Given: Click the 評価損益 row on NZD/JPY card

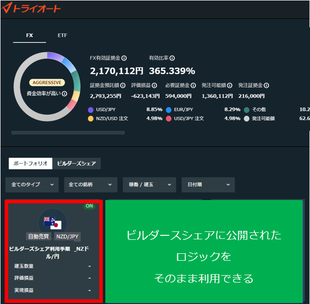Looking at the screenshot, I should click(x=53, y=278).
